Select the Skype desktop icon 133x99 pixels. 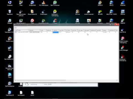click(x=10, y=75)
